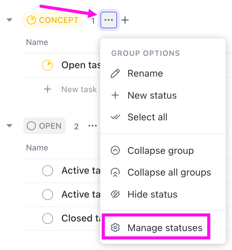The height and width of the screenshot is (250, 232).
Task: Click the plus icon beside Concept group
Action: pyautogui.click(x=125, y=20)
